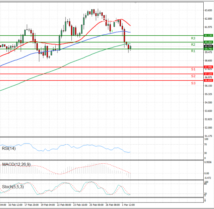
Task: Select the red 56.650 price tag
Action: (208, 80)
